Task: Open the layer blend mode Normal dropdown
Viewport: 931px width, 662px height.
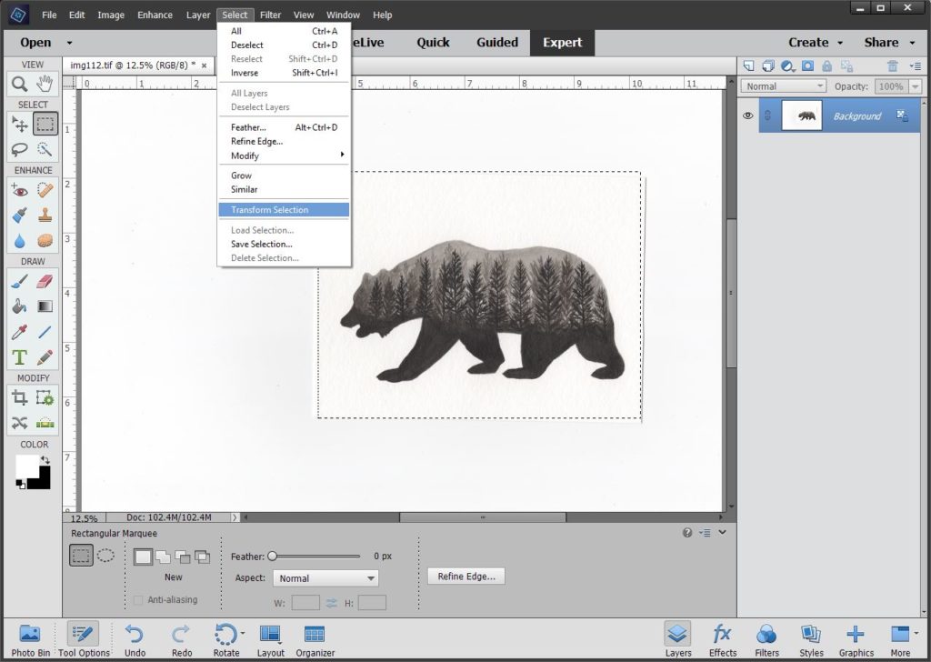Action: pyautogui.click(x=783, y=86)
